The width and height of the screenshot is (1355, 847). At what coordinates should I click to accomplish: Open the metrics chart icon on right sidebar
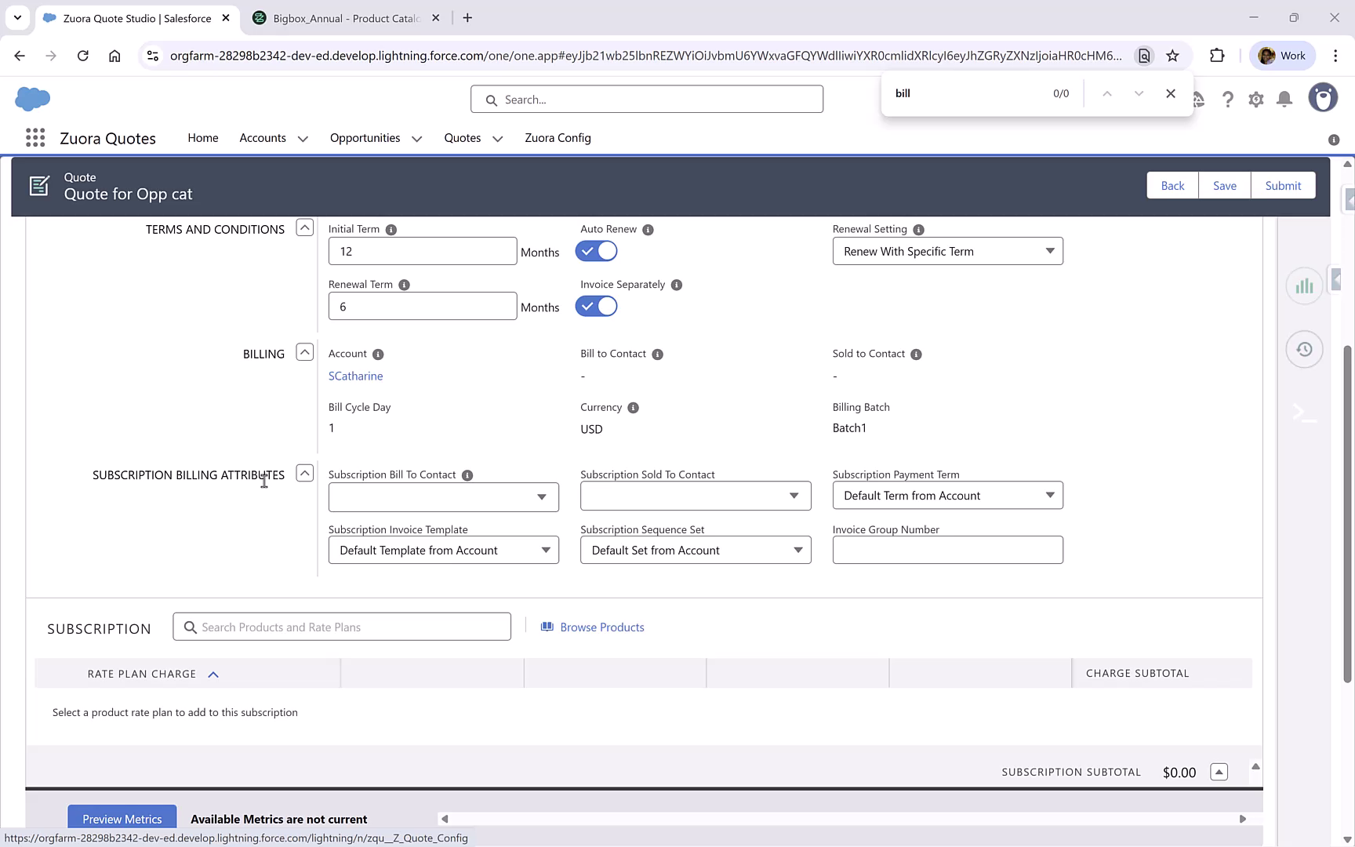click(1304, 285)
